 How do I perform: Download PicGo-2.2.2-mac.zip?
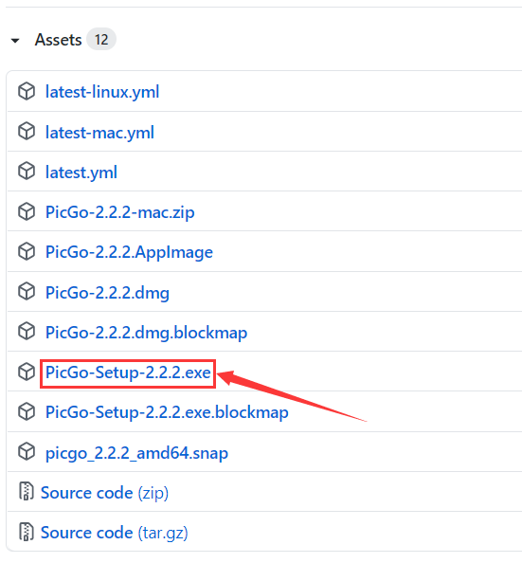pyautogui.click(x=120, y=212)
